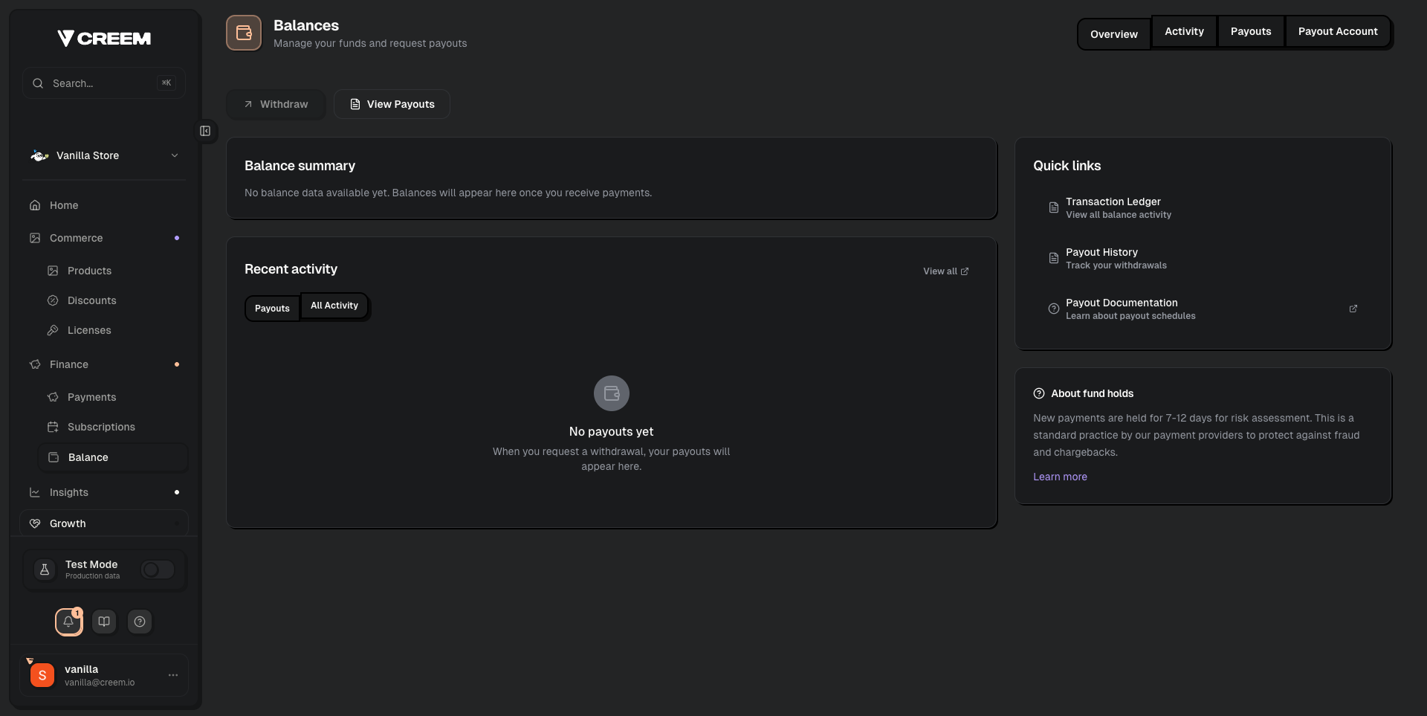The height and width of the screenshot is (716, 1427).
Task: Click the Licenses key icon
Action: tap(53, 330)
